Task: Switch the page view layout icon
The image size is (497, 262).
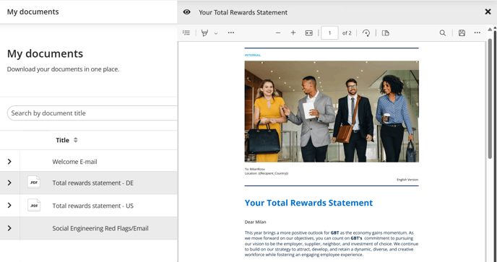Action: tap(386, 33)
